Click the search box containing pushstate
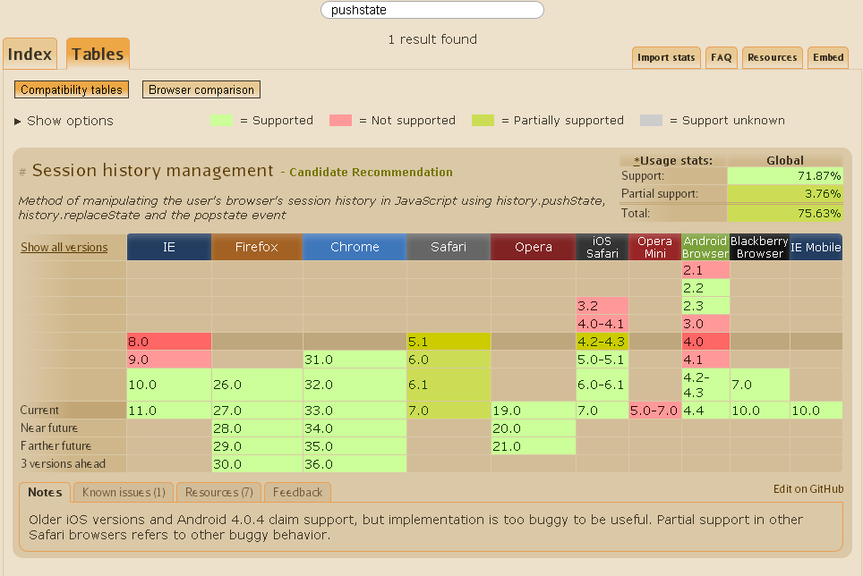The width and height of the screenshot is (863, 576). pyautogui.click(x=432, y=10)
